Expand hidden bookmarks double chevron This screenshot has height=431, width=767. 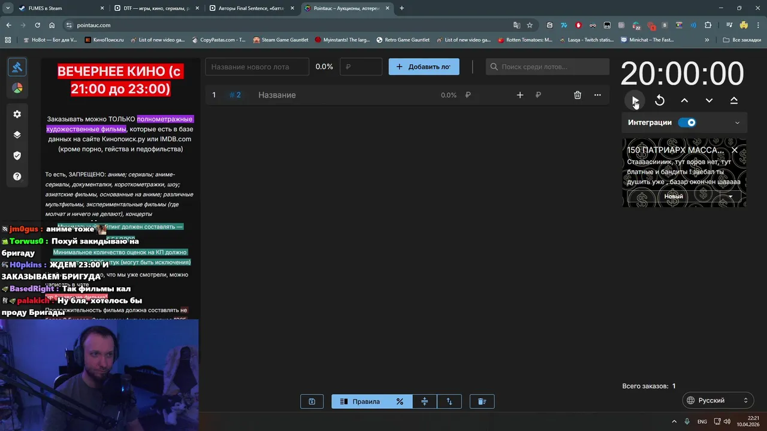(707, 40)
